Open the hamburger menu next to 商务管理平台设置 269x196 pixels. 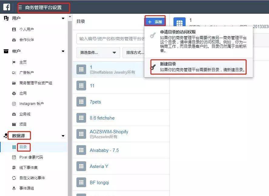pyautogui.click(x=20, y=7)
